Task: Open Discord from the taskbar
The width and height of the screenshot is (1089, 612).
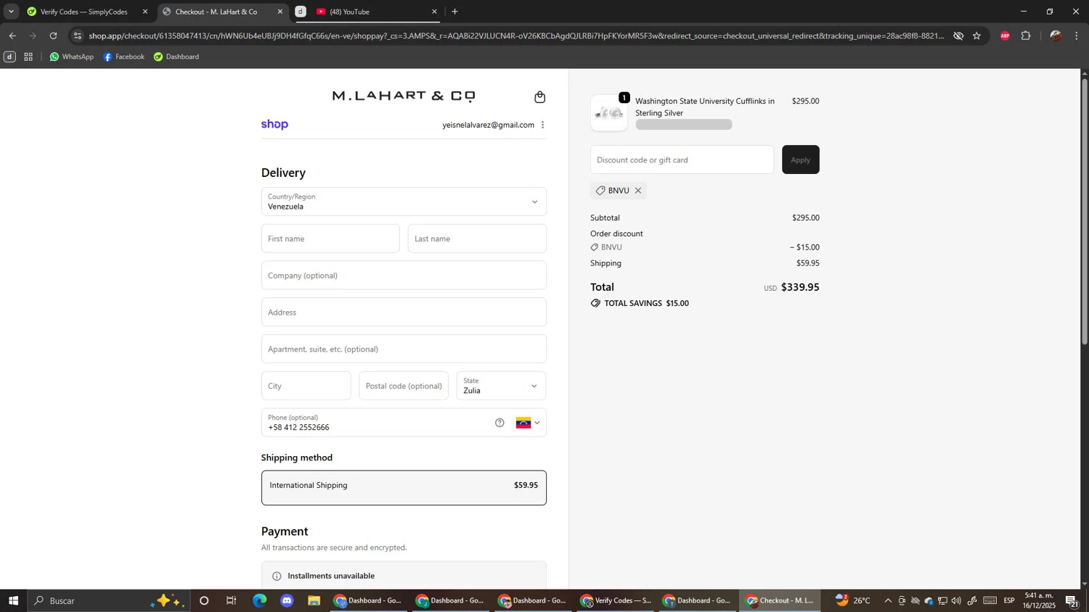Action: (x=287, y=600)
